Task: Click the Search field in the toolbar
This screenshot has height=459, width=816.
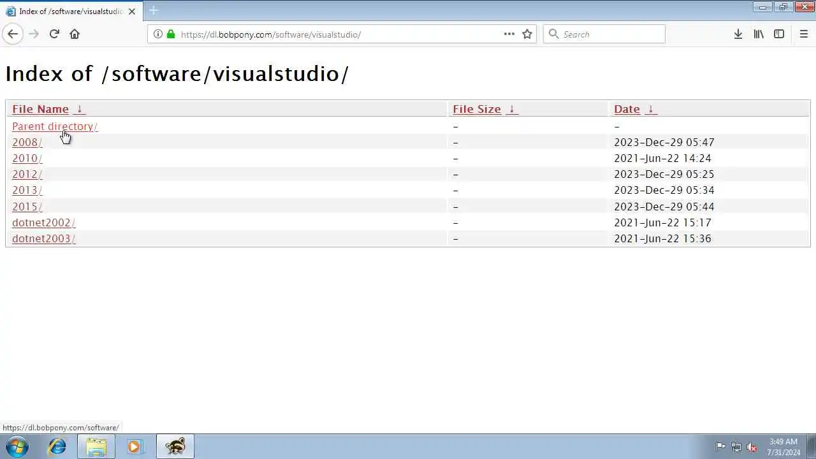Action: [604, 34]
